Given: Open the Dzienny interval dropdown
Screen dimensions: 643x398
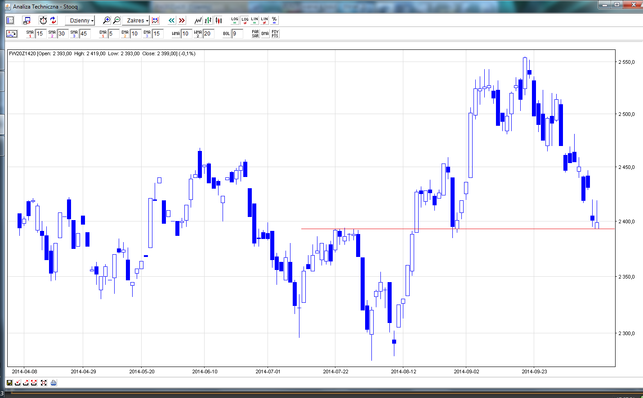Looking at the screenshot, I should click(80, 21).
